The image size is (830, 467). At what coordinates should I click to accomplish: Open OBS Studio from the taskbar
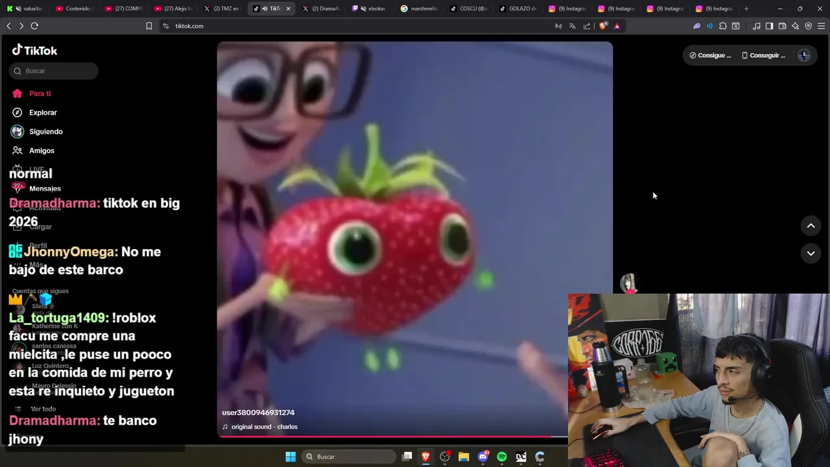tap(445, 457)
